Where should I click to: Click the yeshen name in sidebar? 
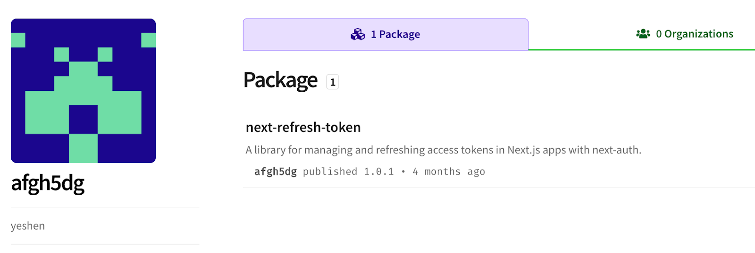click(x=28, y=226)
